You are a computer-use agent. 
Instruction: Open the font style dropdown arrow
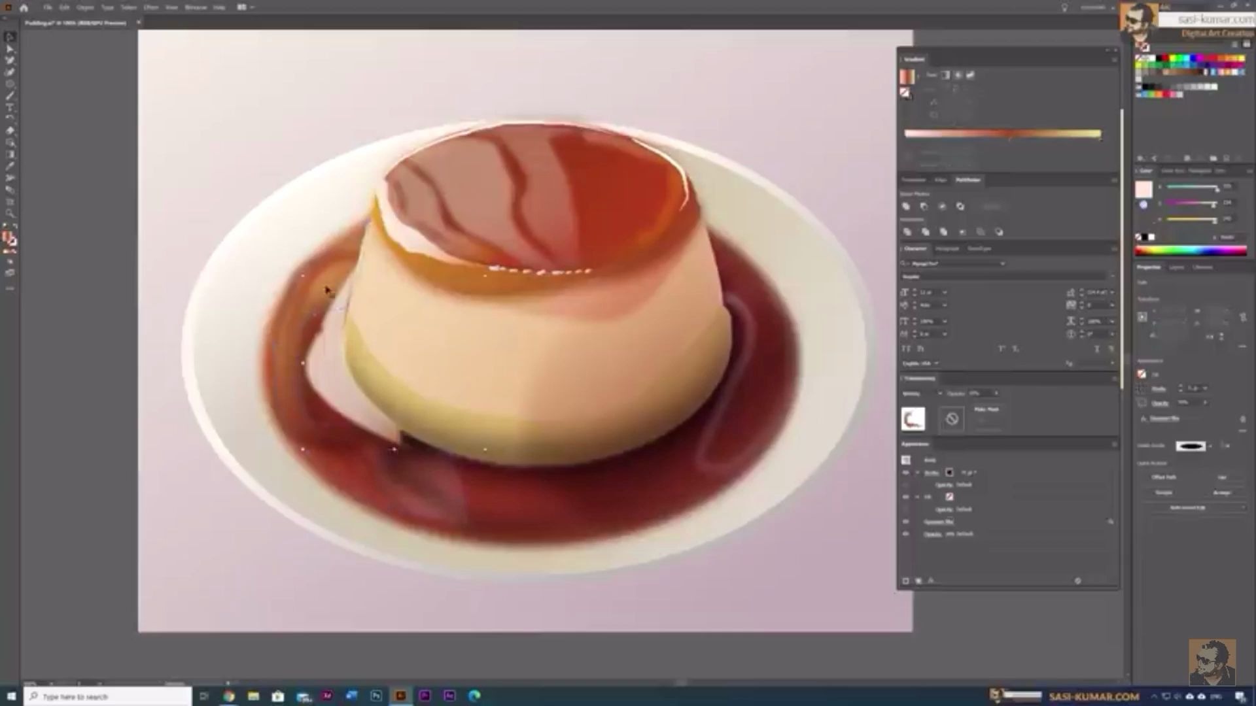1112,277
